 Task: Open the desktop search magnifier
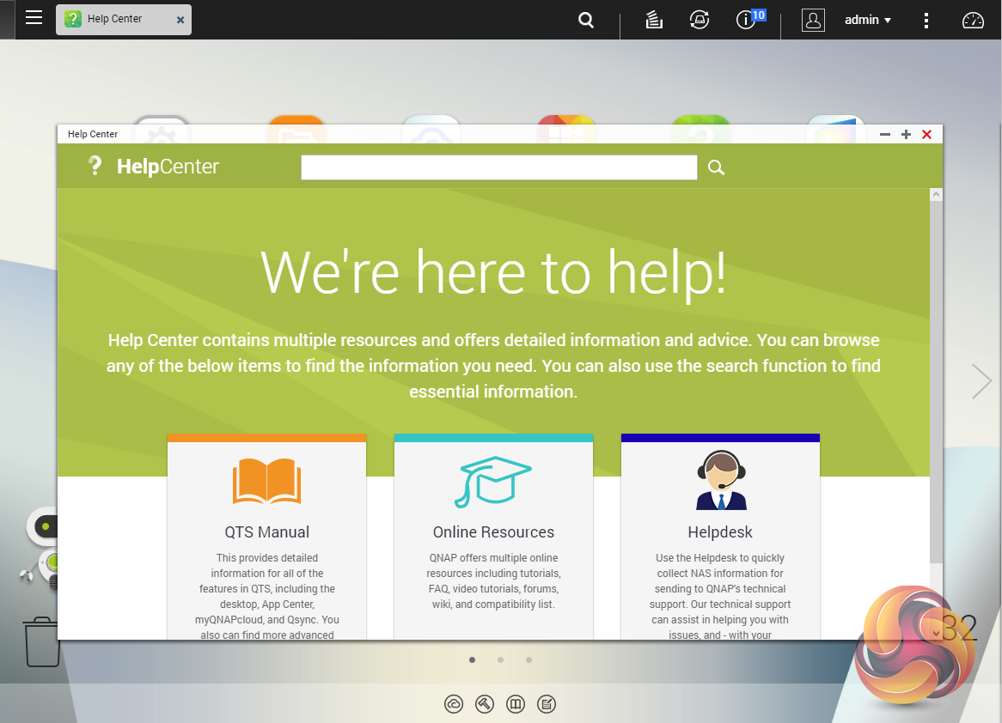[586, 21]
